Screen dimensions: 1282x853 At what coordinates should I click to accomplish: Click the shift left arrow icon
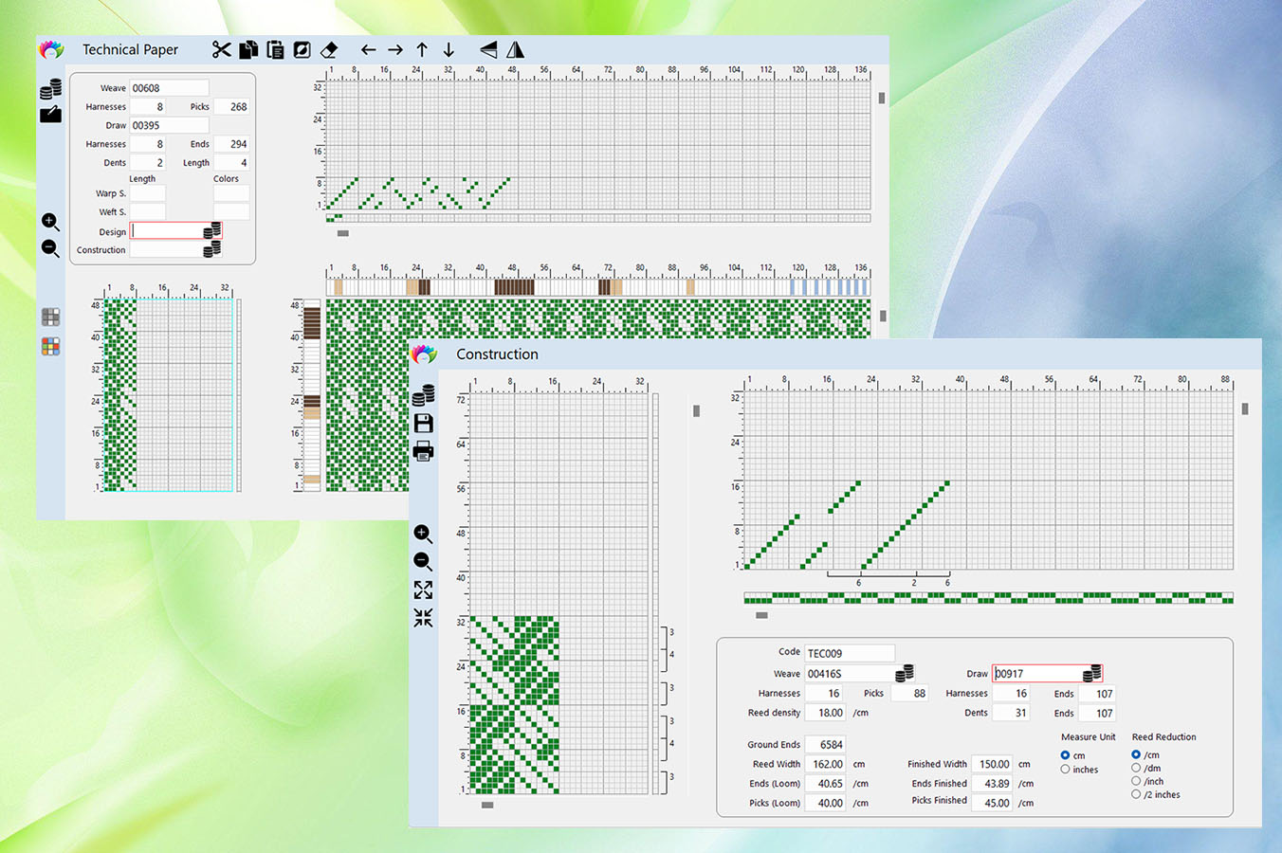tap(369, 50)
